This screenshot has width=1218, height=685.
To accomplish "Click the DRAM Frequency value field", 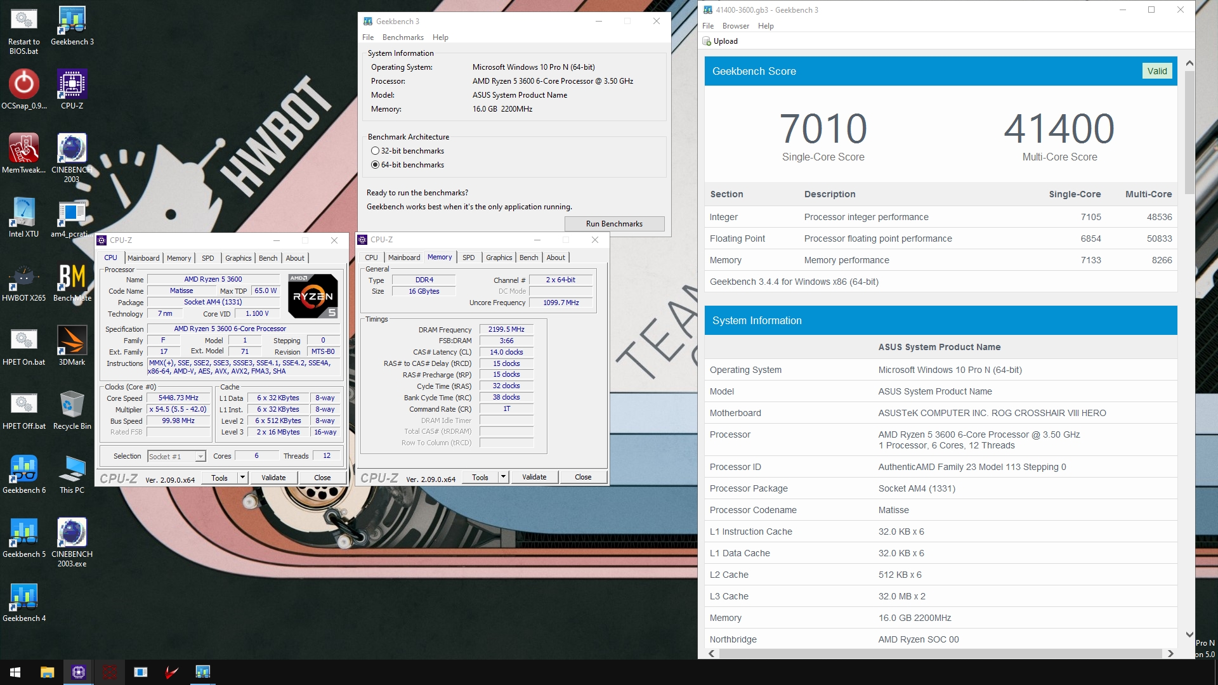I will 506,330.
